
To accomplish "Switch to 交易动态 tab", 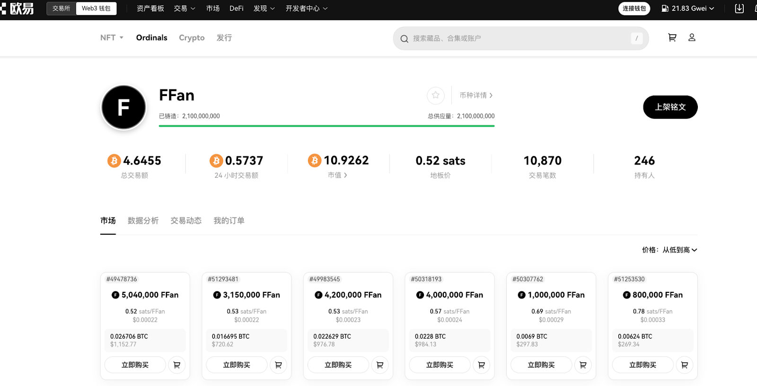I will [x=186, y=220].
